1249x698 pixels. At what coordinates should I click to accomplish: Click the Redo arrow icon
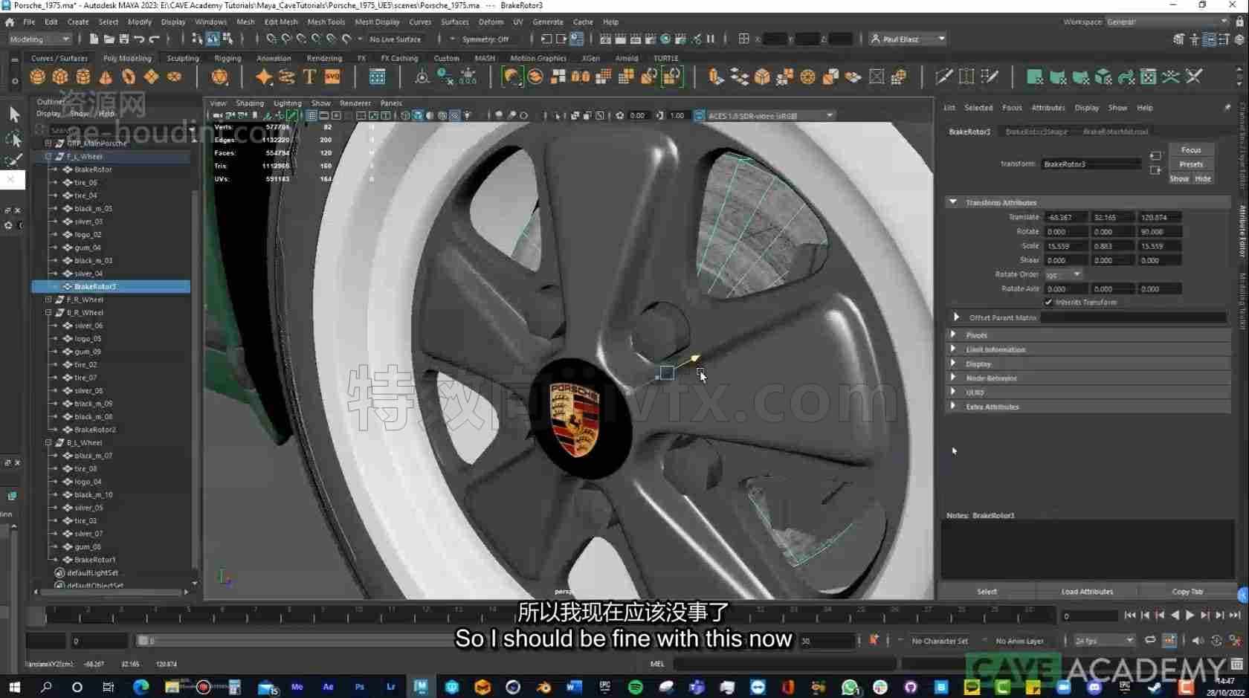[155, 39]
